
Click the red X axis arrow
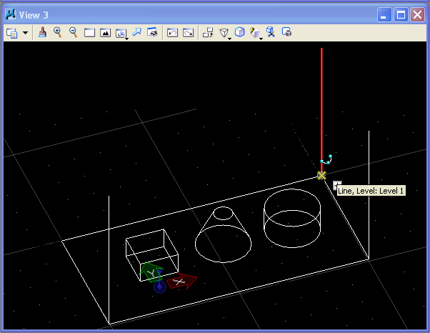[182, 281]
